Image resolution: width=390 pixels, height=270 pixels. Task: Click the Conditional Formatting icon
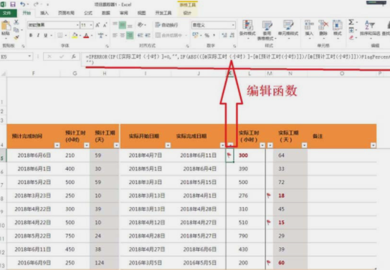[247, 25]
